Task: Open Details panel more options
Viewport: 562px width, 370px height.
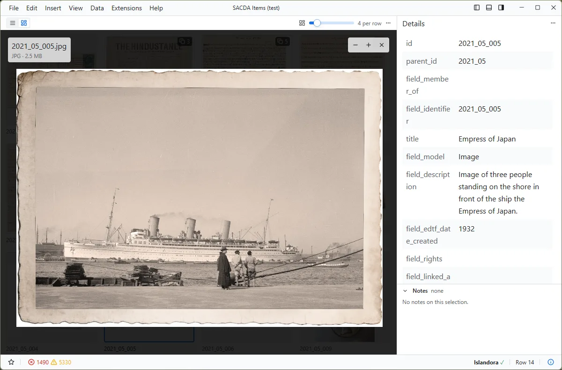Action: tap(553, 23)
